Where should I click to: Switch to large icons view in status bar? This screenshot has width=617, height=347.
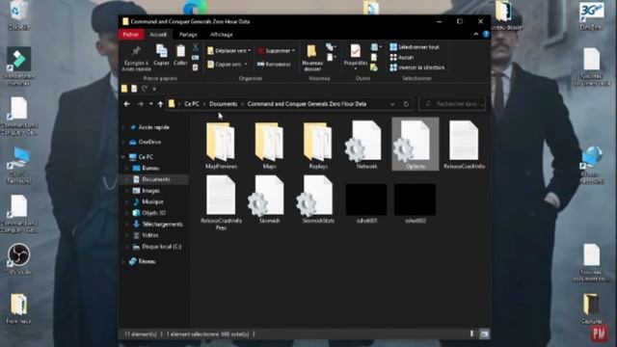484,334
